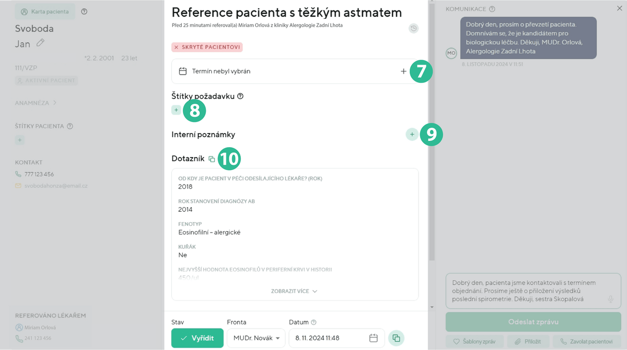The image size is (627, 350).
Task: Add a patient tag under Štítky pacienta
Action: 19,140
